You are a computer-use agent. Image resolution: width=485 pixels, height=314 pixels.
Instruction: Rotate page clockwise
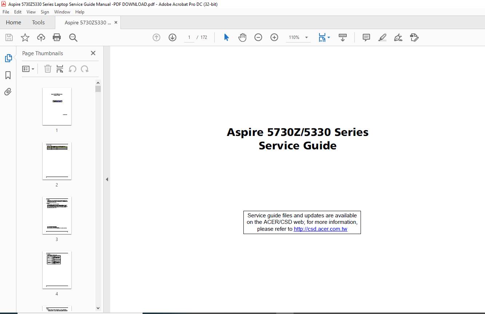85,69
